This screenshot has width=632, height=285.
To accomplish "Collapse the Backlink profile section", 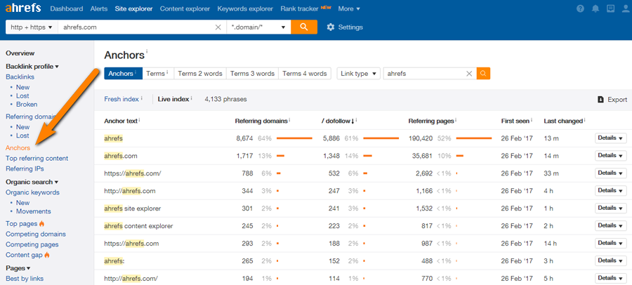I will point(32,67).
